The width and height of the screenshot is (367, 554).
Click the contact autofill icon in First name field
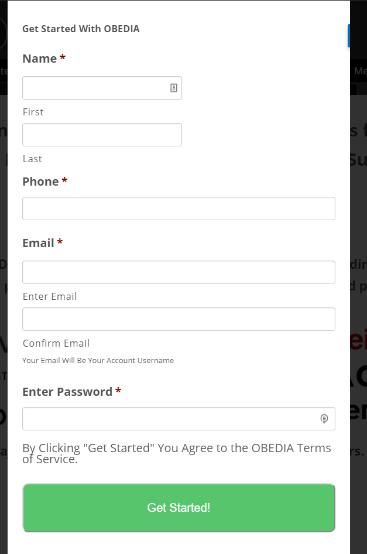(173, 88)
